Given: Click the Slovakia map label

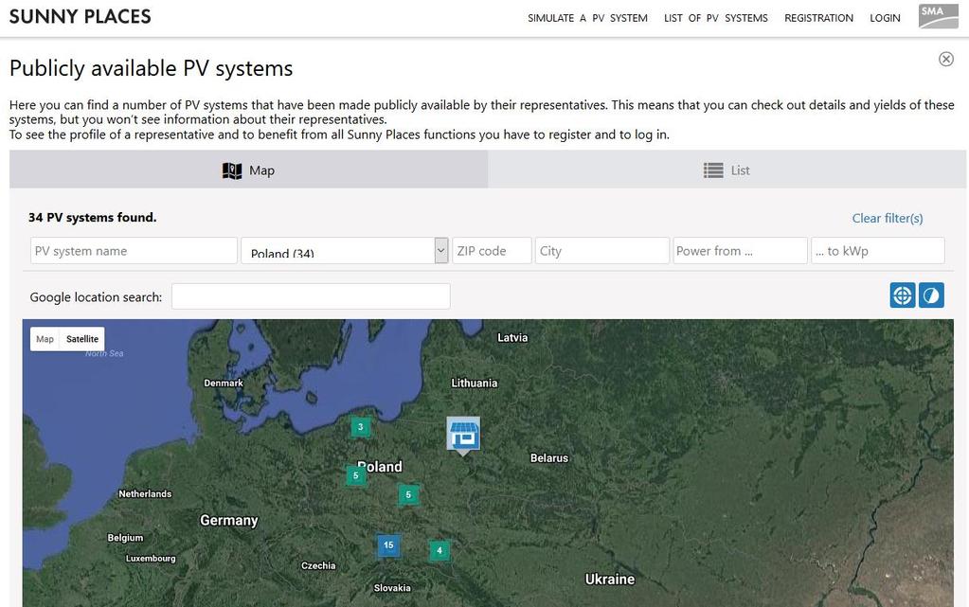Looking at the screenshot, I should pyautogui.click(x=392, y=588).
